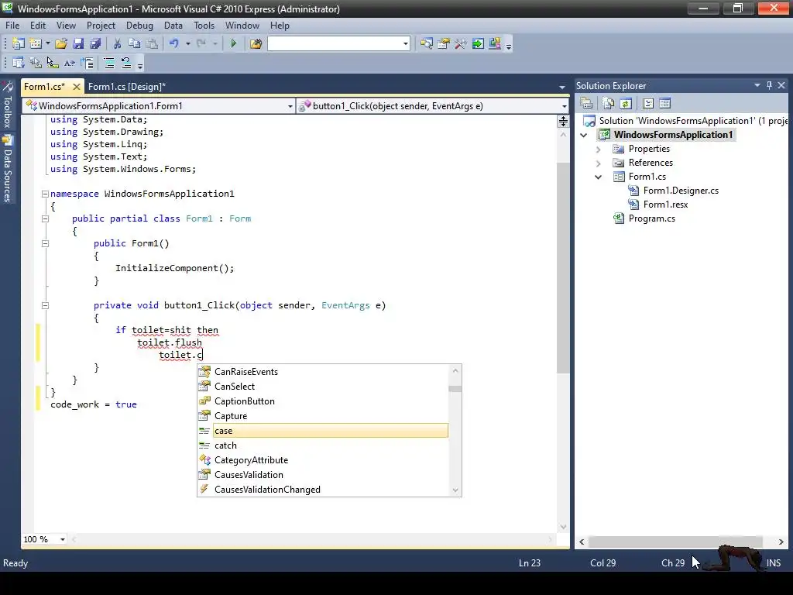Expand the References node
793x595 pixels.
(599, 163)
